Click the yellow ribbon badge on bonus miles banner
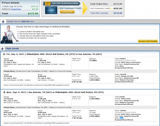The width and height of the screenshot is (160, 126). 48,3
